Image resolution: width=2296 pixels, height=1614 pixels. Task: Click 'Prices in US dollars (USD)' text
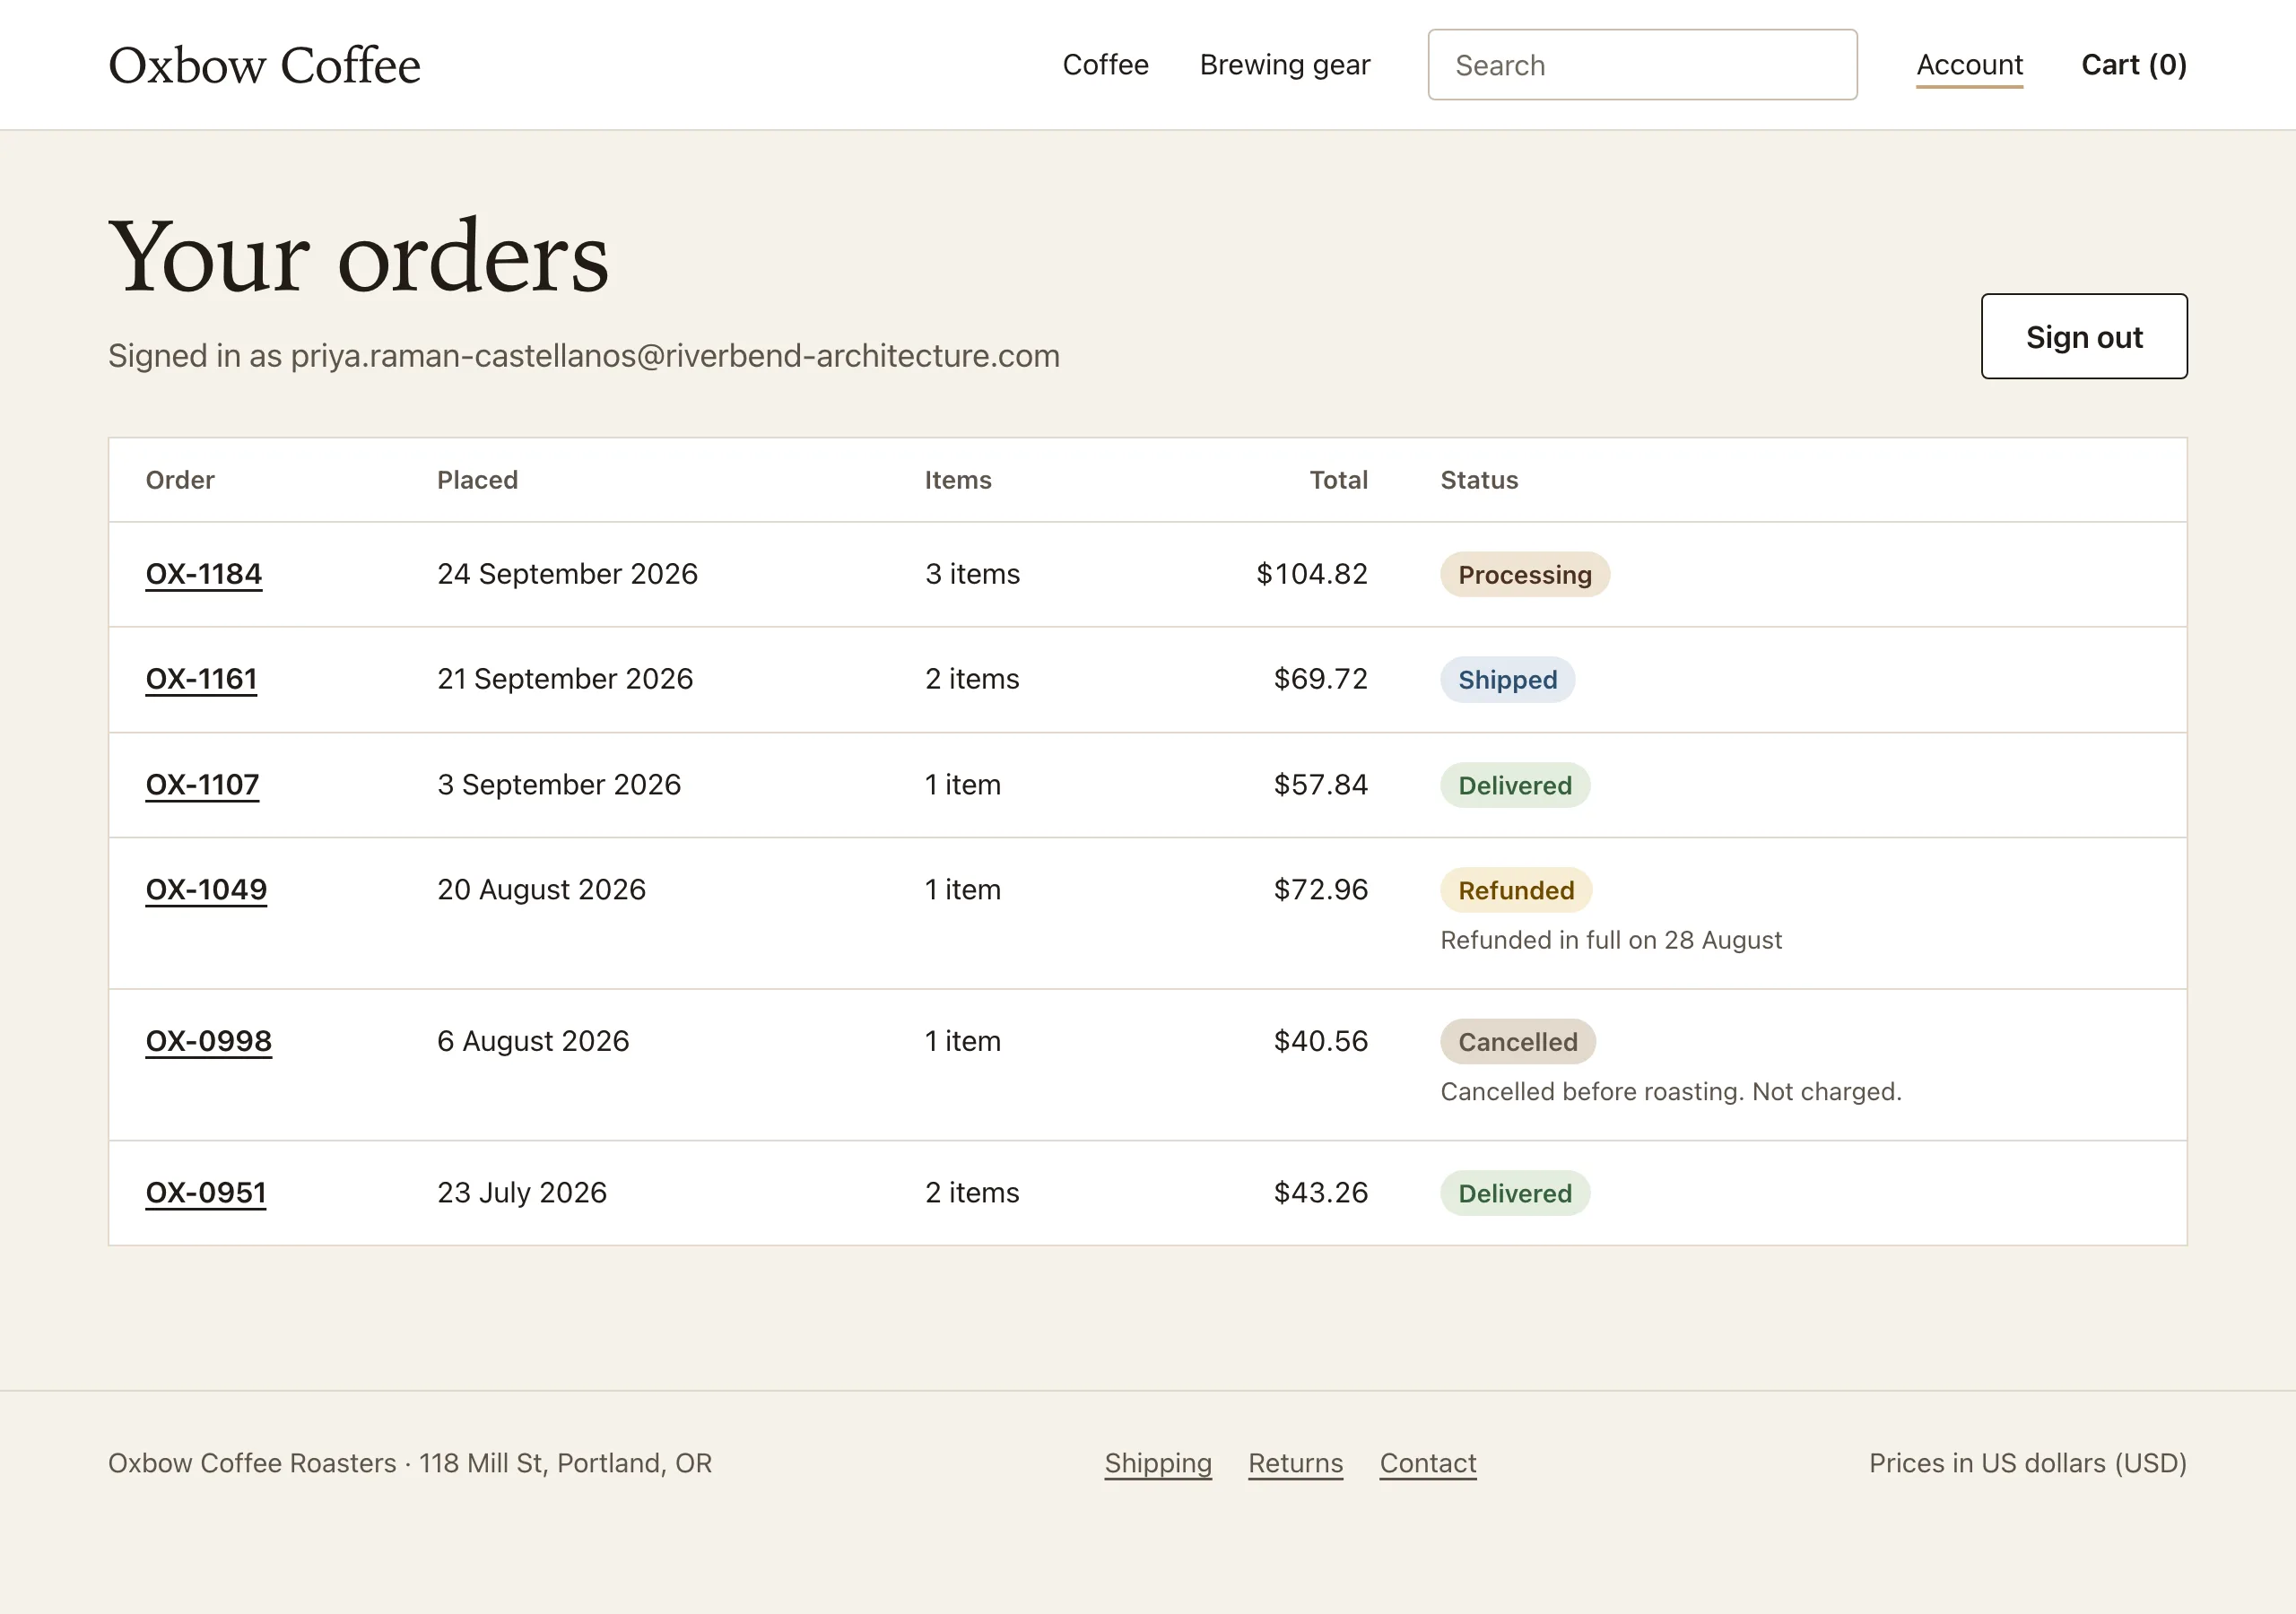[2027, 1463]
